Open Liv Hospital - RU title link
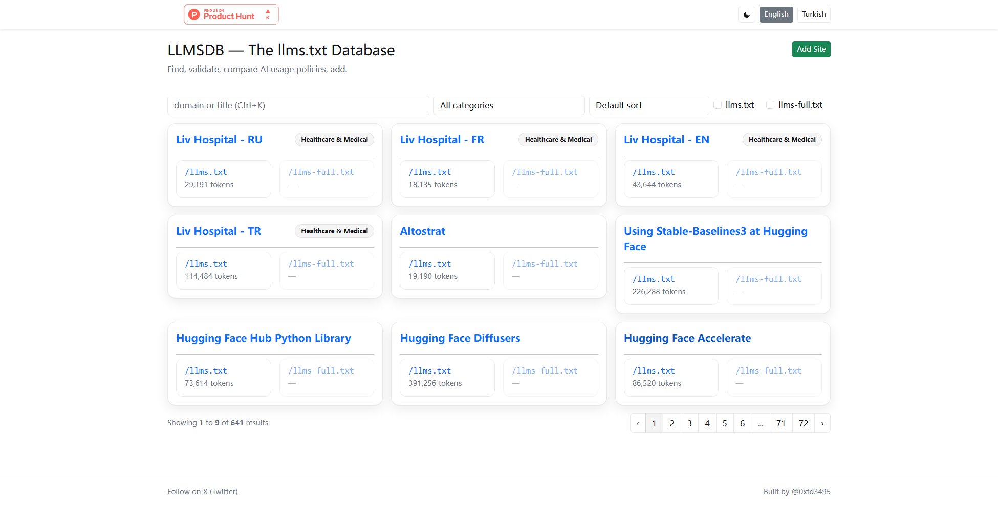998x527 pixels. tap(219, 140)
